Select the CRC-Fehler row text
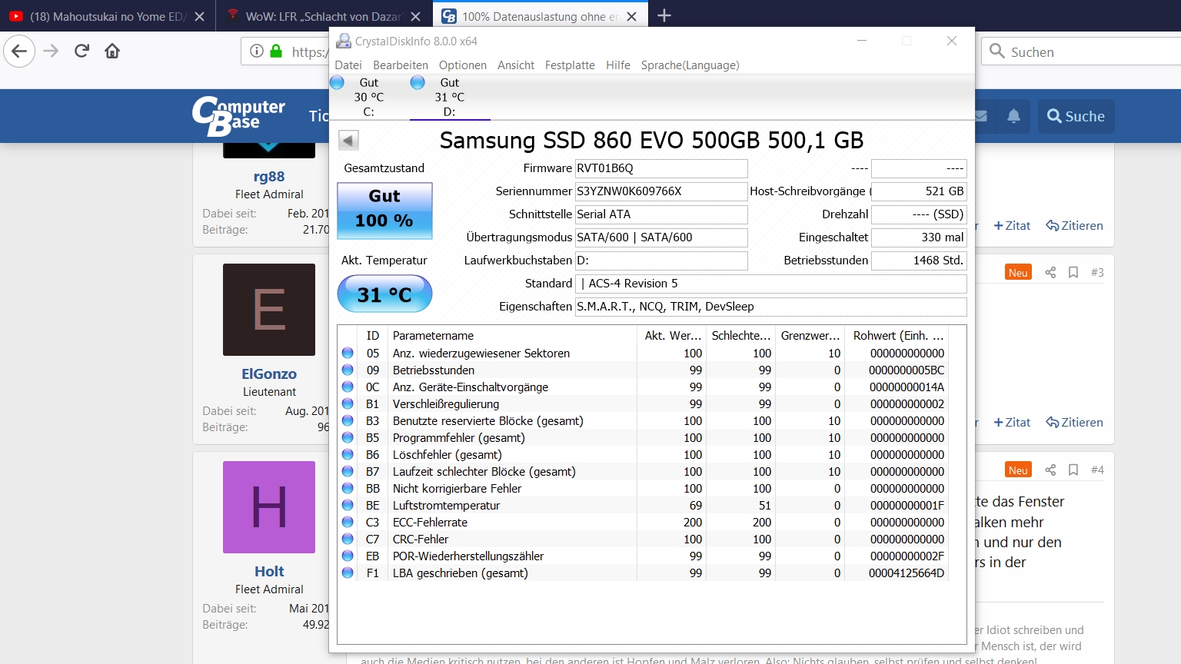This screenshot has height=664, width=1181. (421, 539)
